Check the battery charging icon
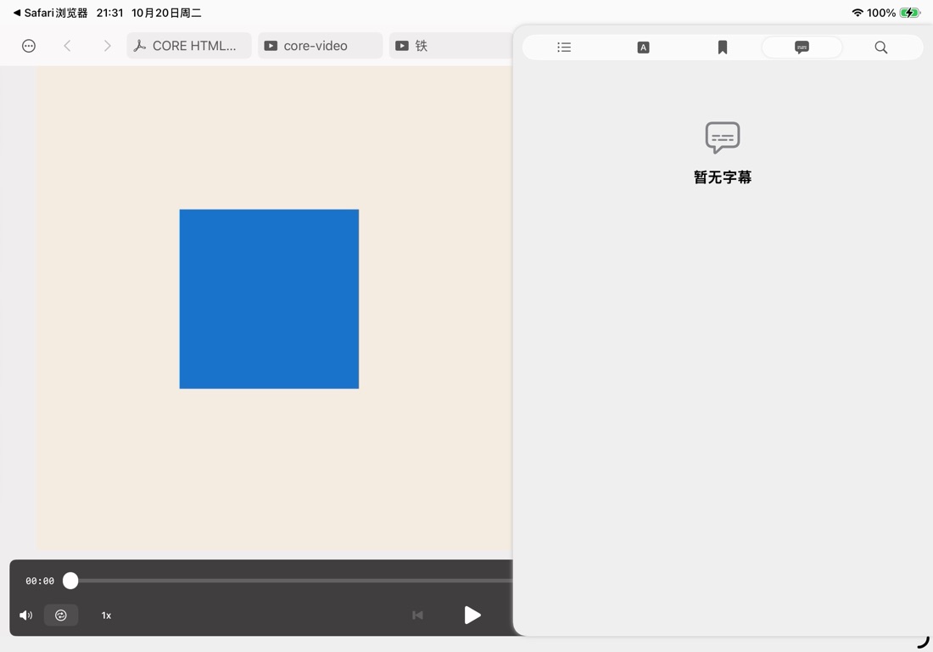 point(910,13)
